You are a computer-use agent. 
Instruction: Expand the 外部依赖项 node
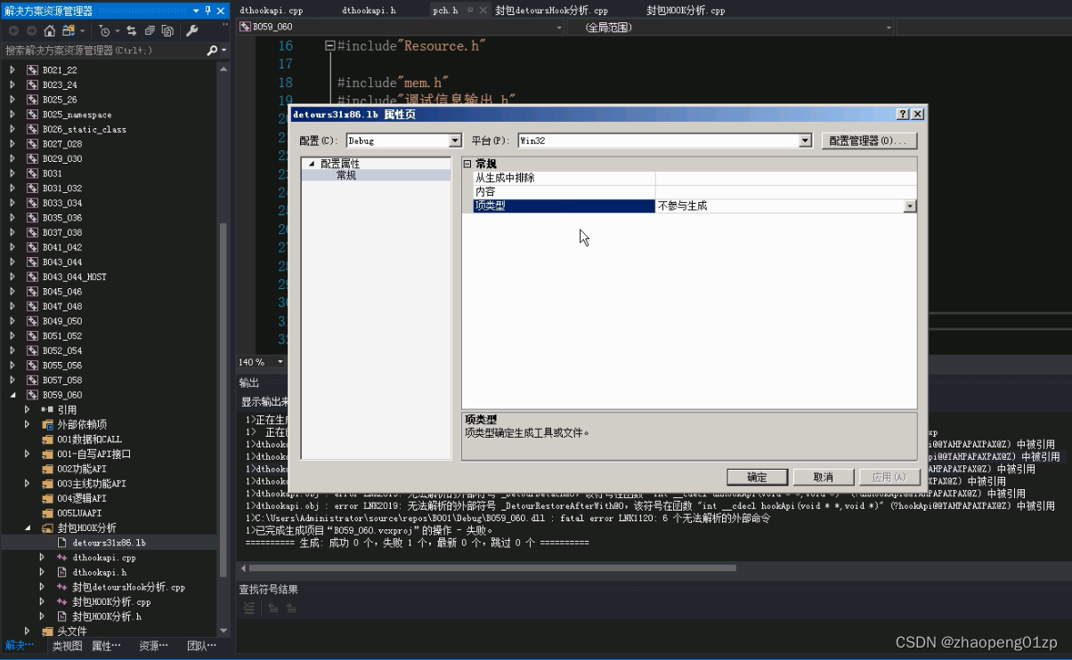(x=27, y=424)
